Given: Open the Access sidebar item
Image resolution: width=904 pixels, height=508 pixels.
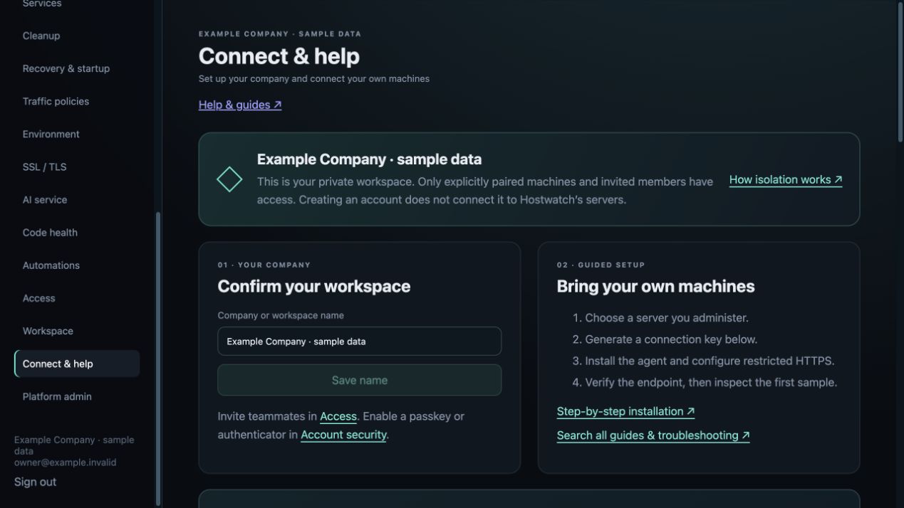Looking at the screenshot, I should click(77, 298).
